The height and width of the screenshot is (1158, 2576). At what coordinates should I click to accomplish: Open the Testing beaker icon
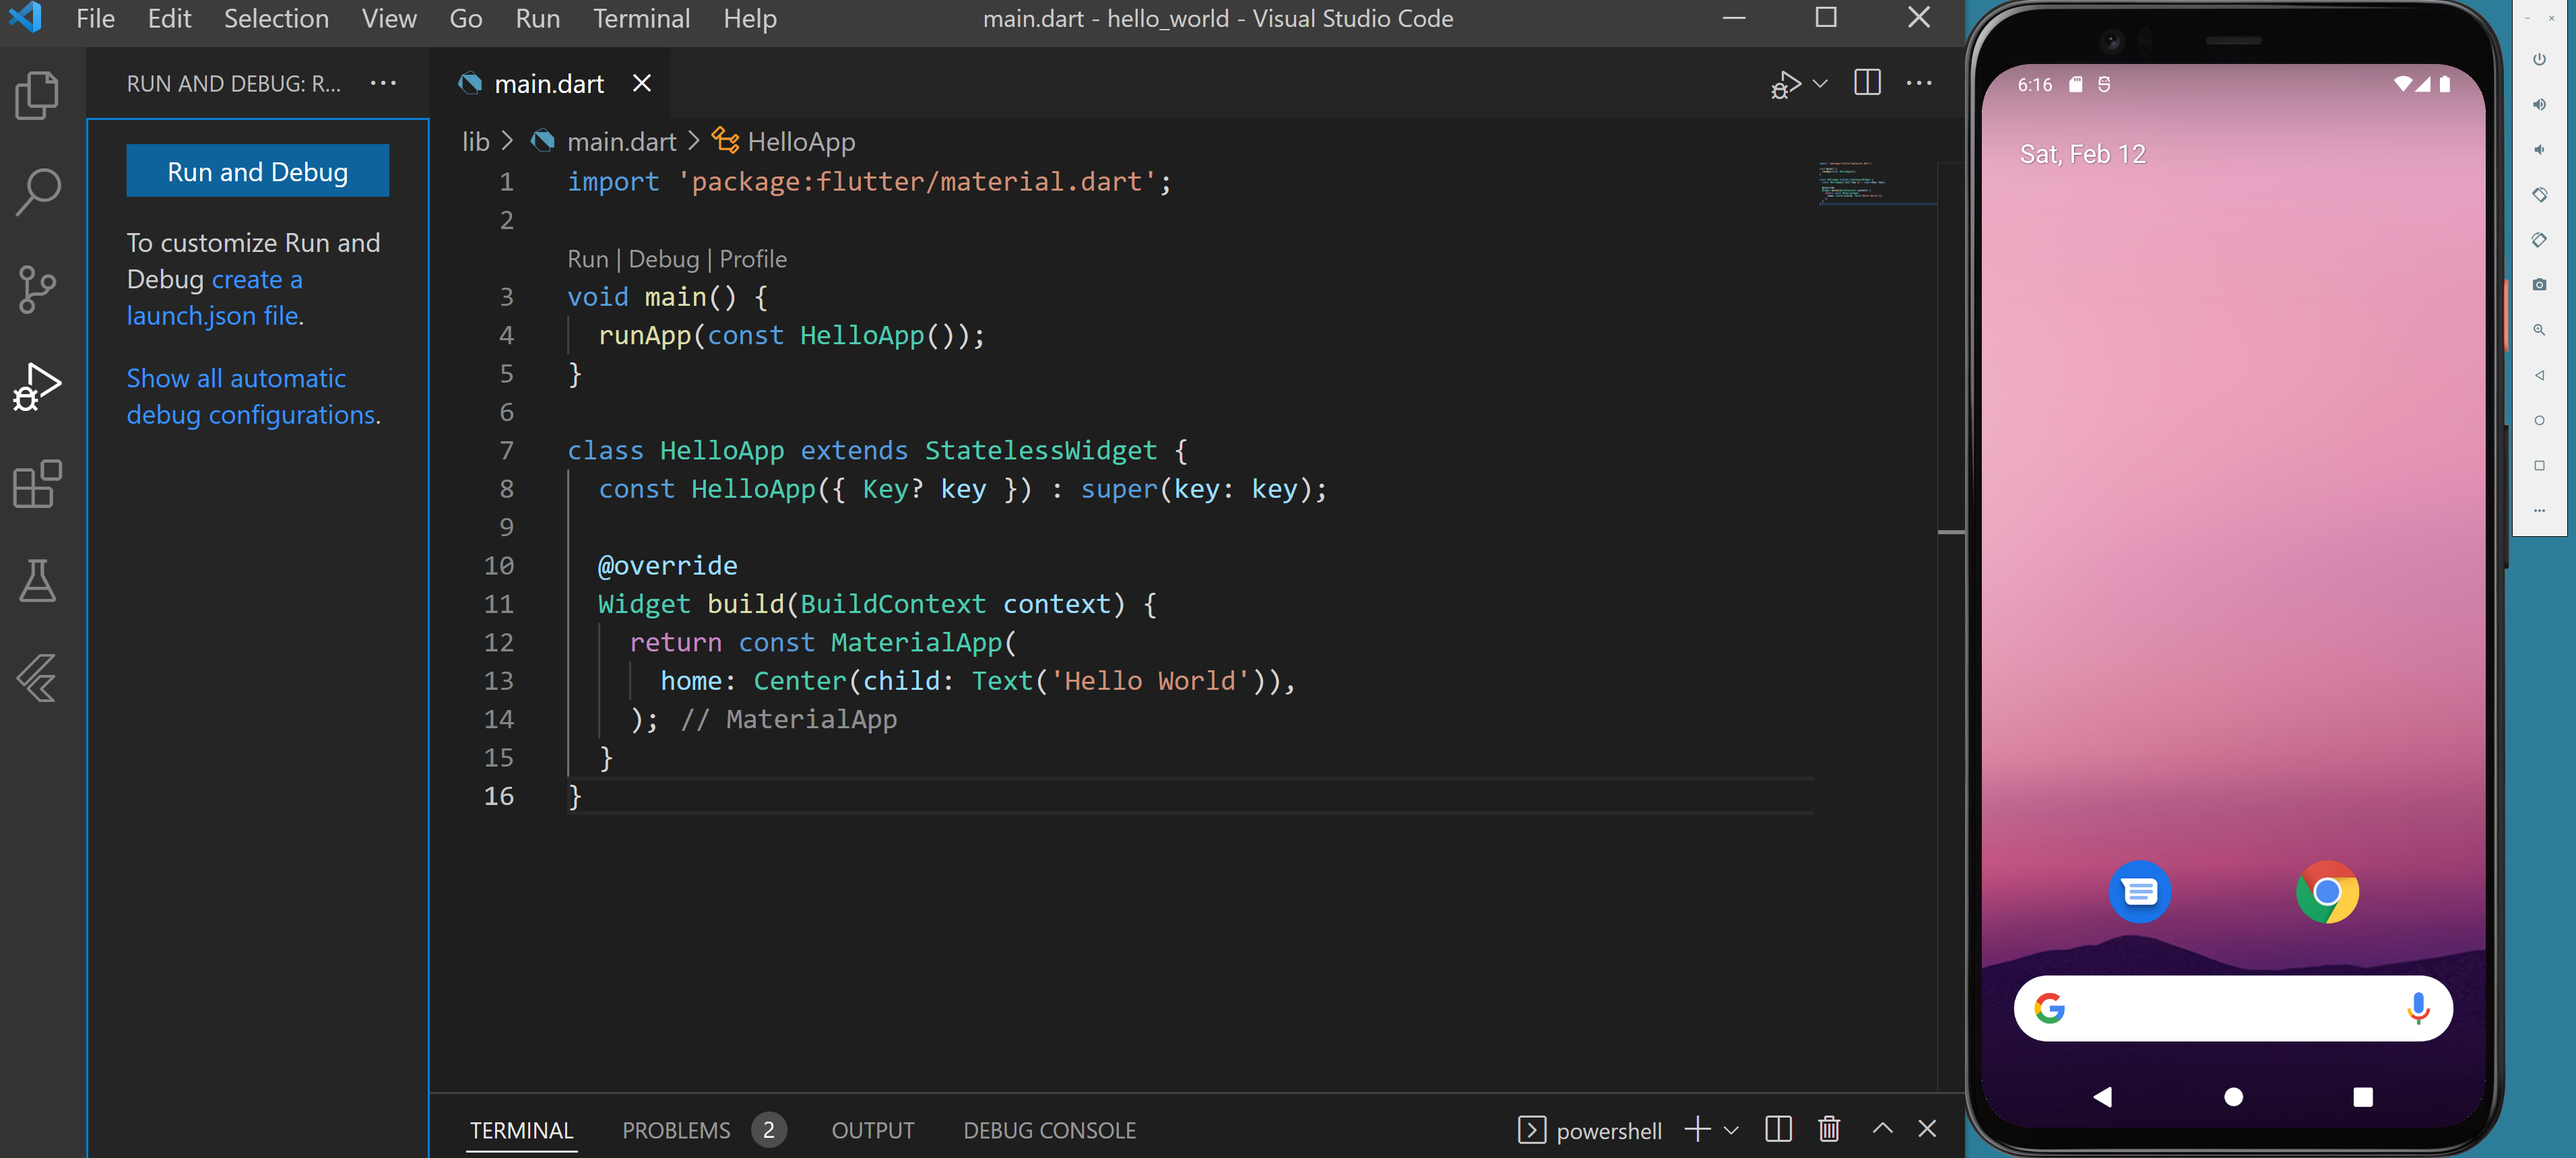click(x=38, y=581)
